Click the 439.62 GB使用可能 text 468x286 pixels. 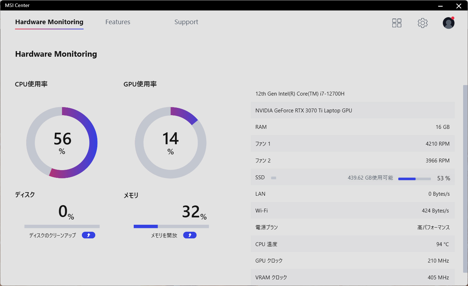pyautogui.click(x=370, y=178)
